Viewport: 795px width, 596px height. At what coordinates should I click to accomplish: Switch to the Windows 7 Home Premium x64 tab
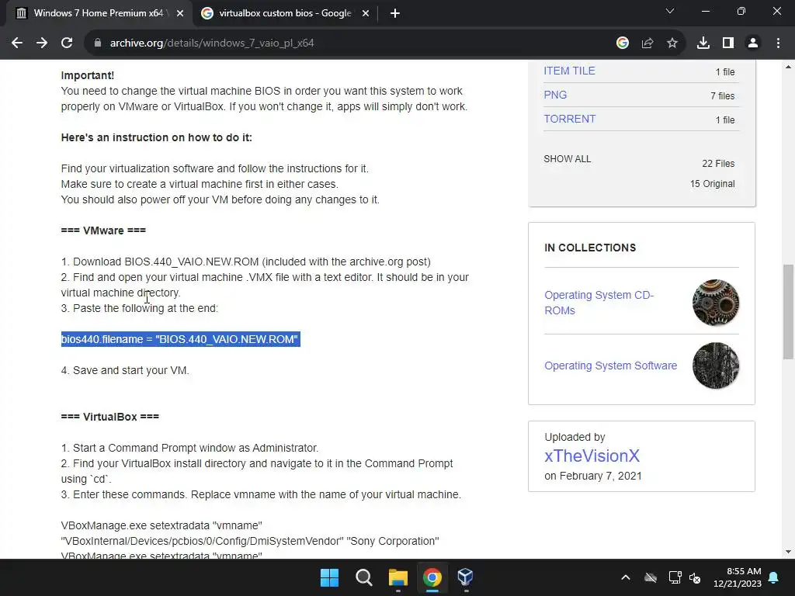[x=99, y=13]
